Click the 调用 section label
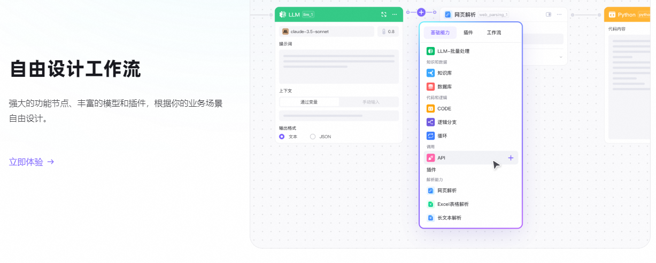 (431, 147)
